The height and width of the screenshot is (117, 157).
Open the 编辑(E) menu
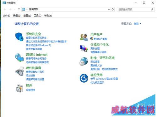click(17, 16)
